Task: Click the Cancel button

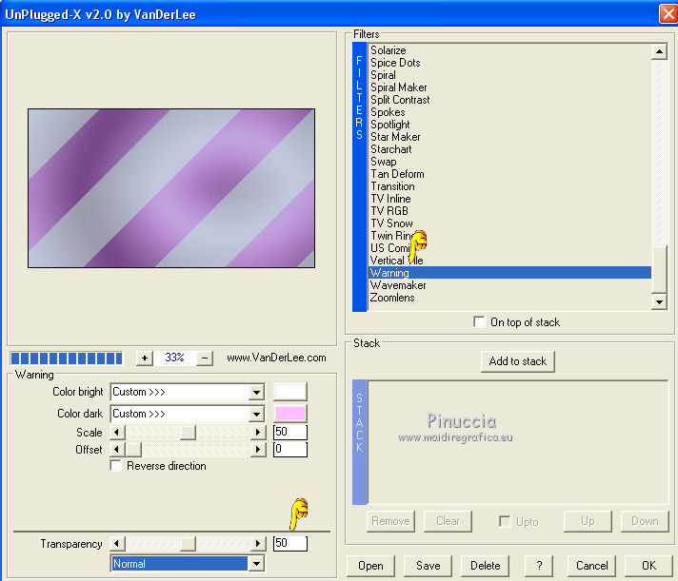Action: coord(591,566)
